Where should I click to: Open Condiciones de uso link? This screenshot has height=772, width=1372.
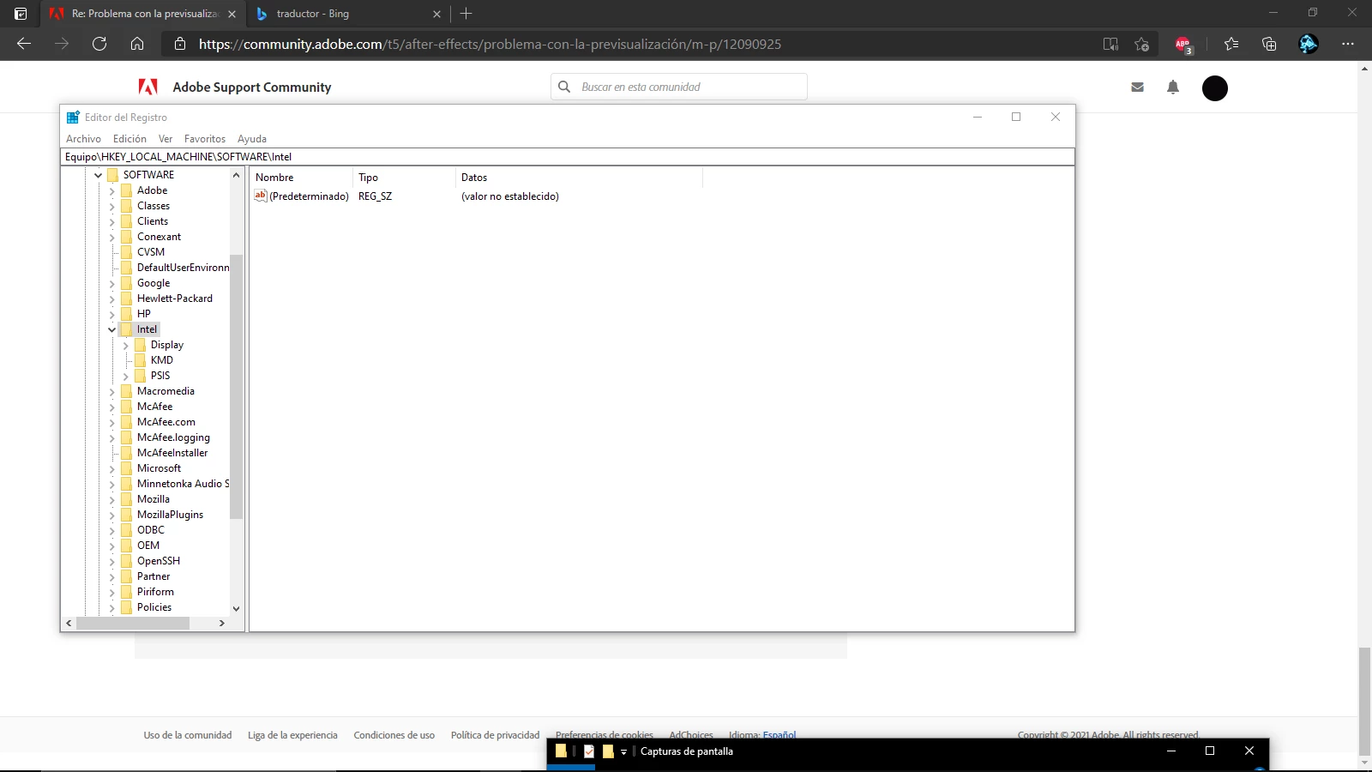point(394,735)
